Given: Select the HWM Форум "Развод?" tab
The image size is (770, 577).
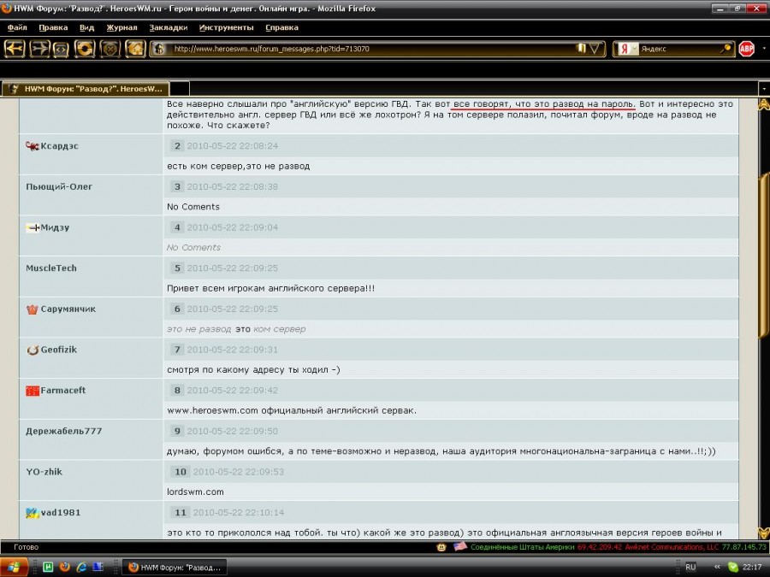Looking at the screenshot, I should click(x=86, y=88).
